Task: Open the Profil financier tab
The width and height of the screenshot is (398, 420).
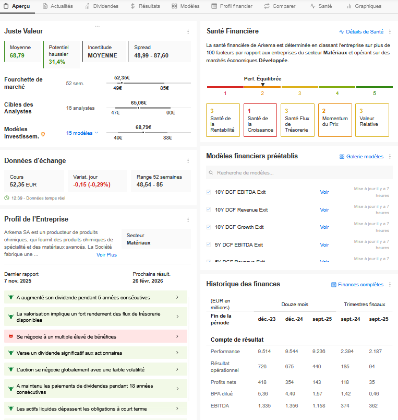Action: point(232,6)
